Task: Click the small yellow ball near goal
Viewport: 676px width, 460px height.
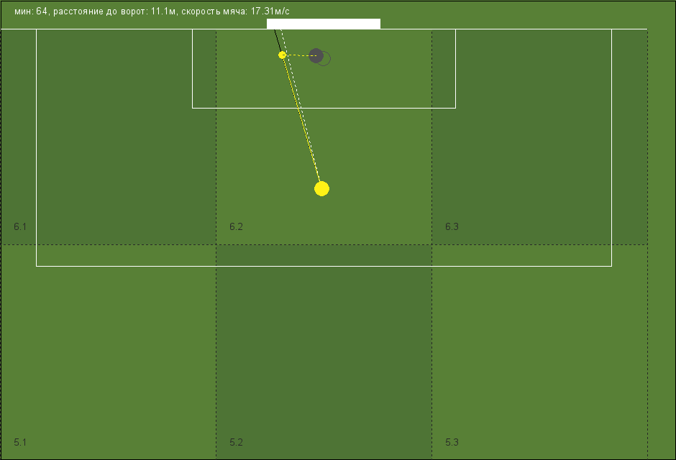Action: coord(283,55)
